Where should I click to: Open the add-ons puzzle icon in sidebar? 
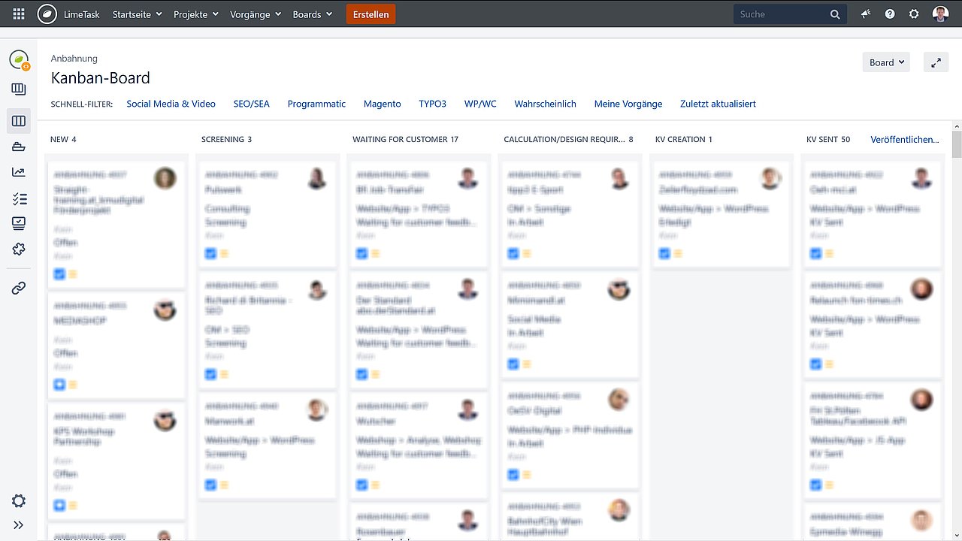click(19, 249)
